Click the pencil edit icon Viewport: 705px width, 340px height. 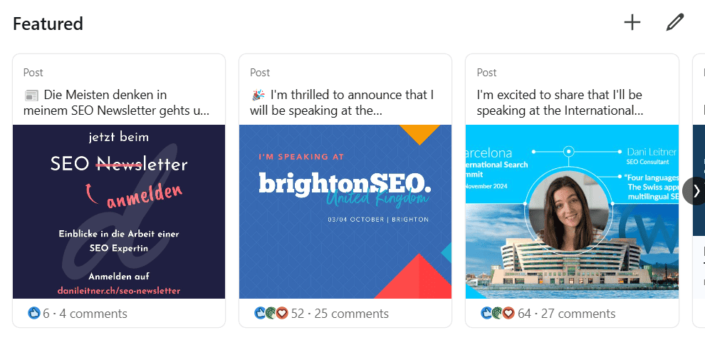click(x=674, y=23)
